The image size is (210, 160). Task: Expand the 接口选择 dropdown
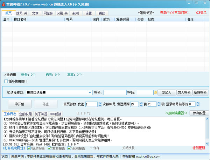[90, 92]
